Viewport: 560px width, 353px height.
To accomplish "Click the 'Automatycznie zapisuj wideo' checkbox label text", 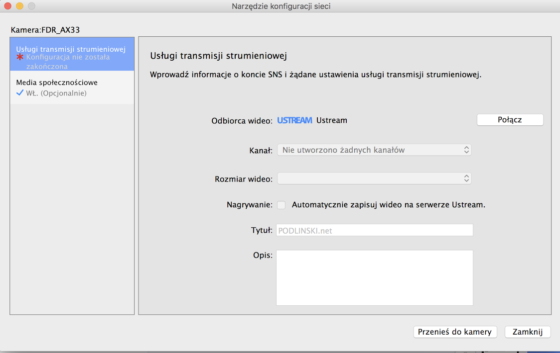I will pyautogui.click(x=388, y=205).
